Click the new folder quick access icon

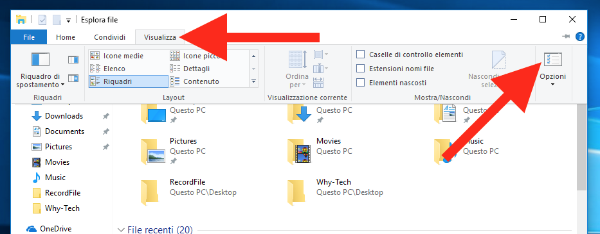click(57, 20)
